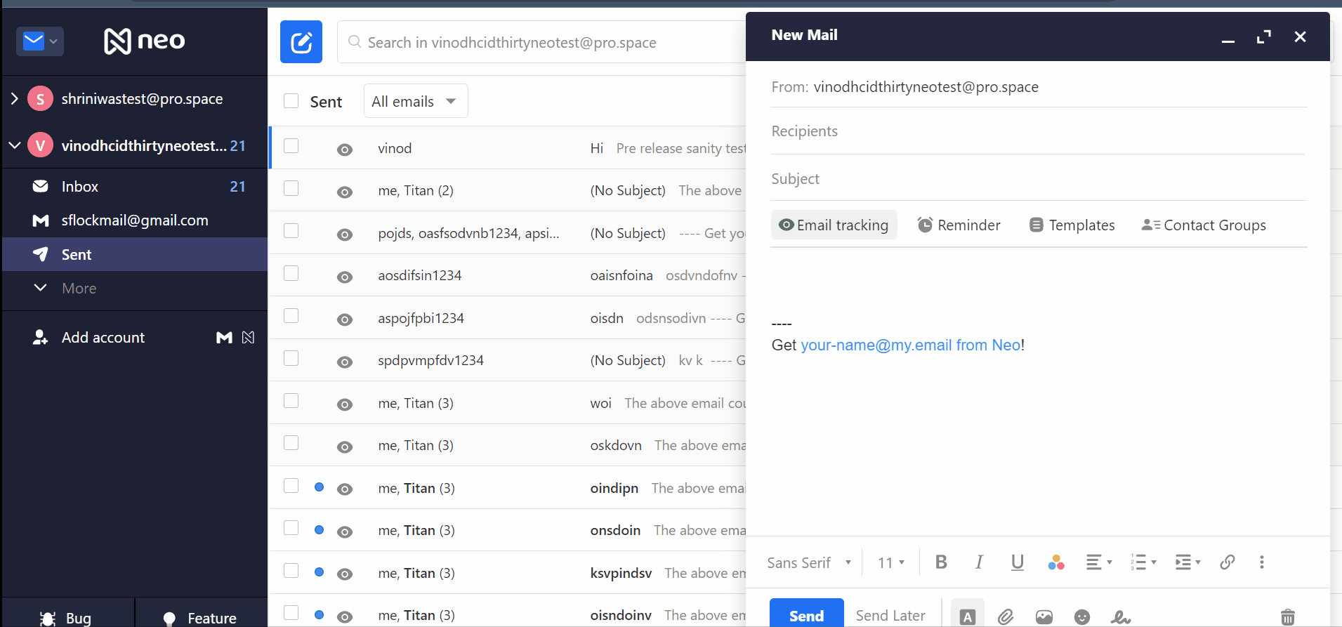Click the attach file paperclip icon
This screenshot has height=627, width=1342.
coord(1006,617)
